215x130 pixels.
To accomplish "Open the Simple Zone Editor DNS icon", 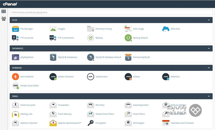I will coord(15,86).
